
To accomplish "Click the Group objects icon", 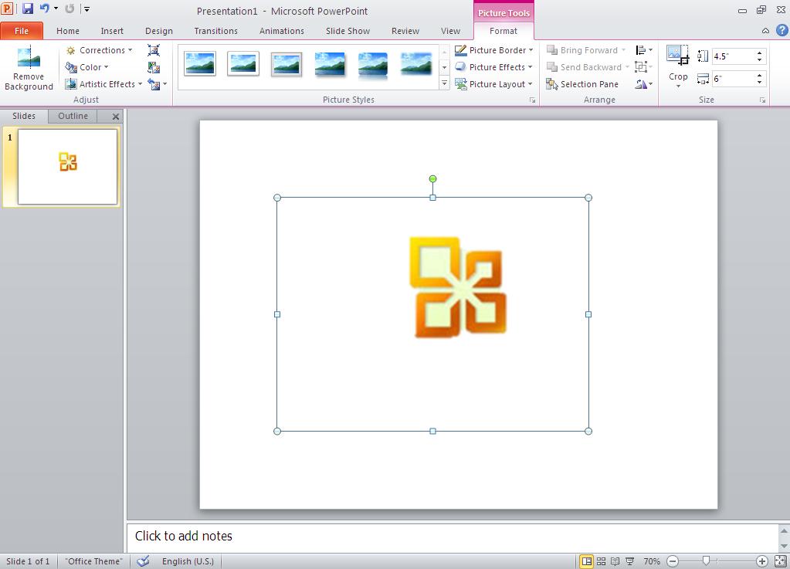I will click(643, 67).
